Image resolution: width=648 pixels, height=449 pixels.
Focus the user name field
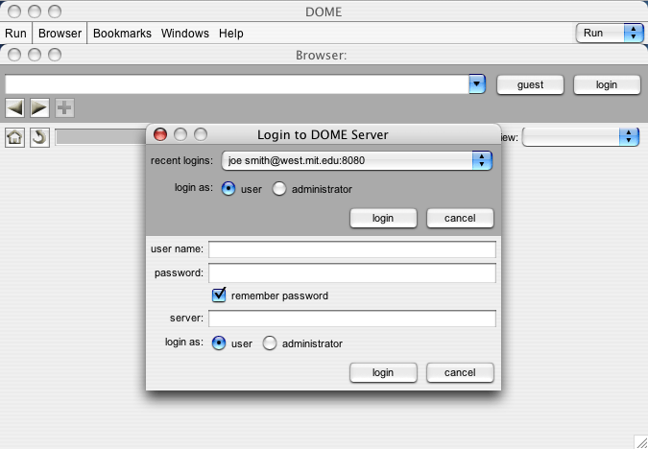tap(352, 249)
